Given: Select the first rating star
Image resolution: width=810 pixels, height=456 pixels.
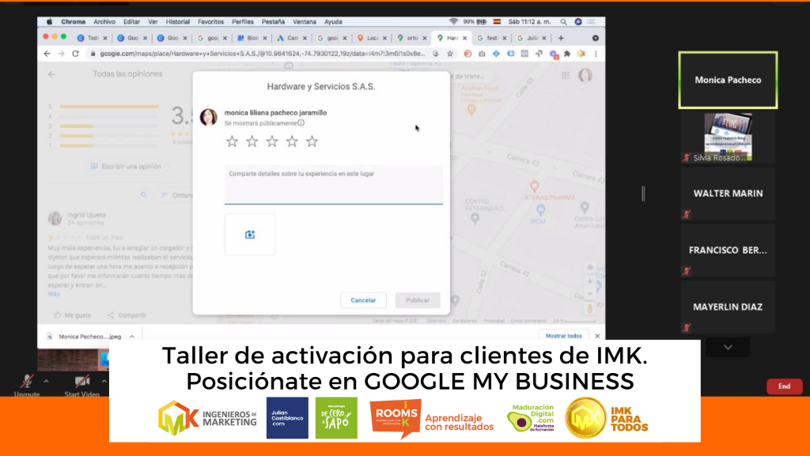Looking at the screenshot, I should 232,141.
